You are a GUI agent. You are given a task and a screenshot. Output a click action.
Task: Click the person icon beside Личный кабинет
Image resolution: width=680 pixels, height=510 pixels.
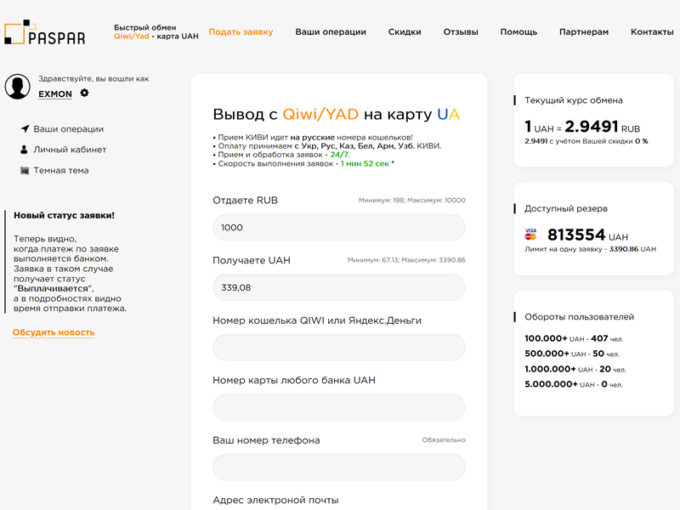pos(25,150)
